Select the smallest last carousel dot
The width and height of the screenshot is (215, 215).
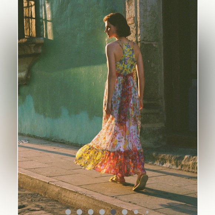[147, 212]
